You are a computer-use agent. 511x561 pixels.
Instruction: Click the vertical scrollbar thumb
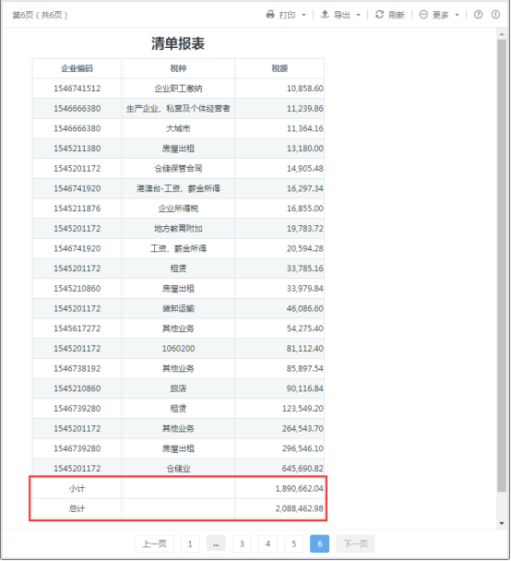click(x=502, y=266)
